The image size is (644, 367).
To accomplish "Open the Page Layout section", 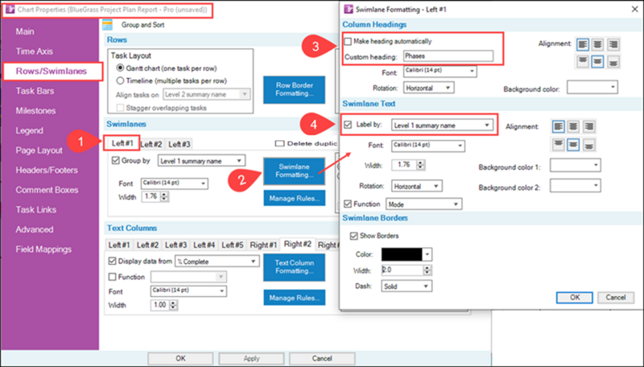I will click(39, 151).
